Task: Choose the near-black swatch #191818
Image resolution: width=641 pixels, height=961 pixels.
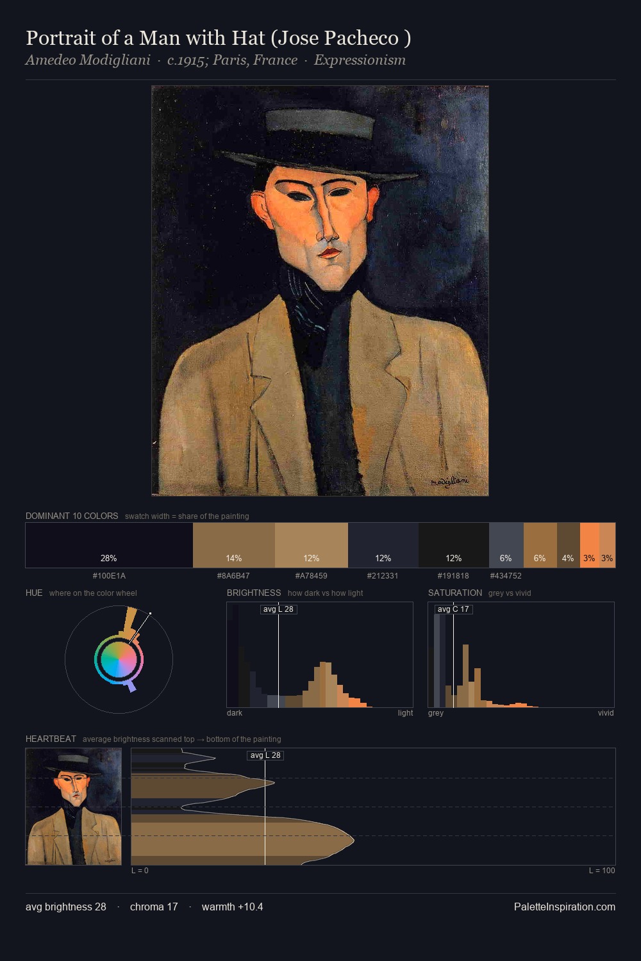Action: tap(454, 545)
